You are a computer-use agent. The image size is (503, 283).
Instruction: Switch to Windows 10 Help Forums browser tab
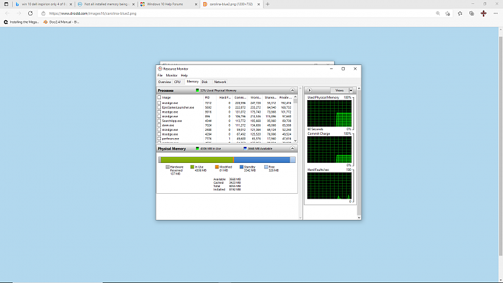(x=165, y=4)
